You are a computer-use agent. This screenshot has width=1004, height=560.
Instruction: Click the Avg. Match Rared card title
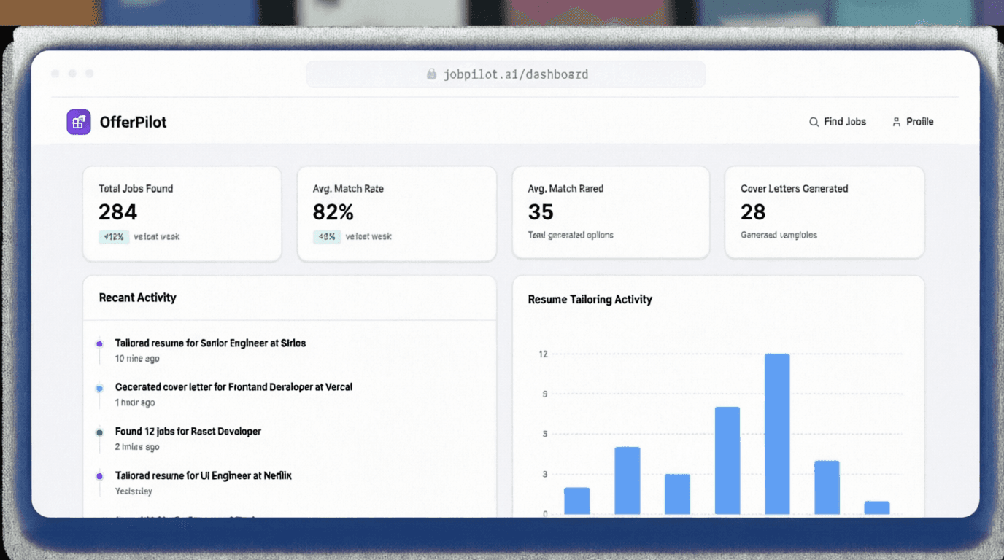pyautogui.click(x=565, y=189)
